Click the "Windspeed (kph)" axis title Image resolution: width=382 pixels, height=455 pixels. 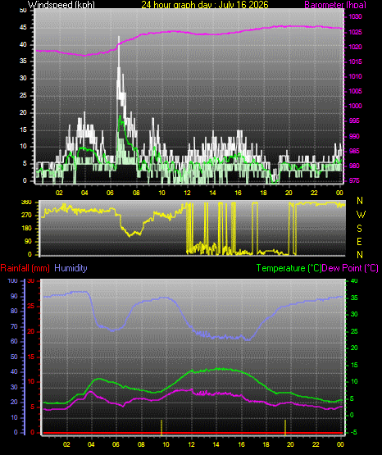pyautogui.click(x=61, y=5)
